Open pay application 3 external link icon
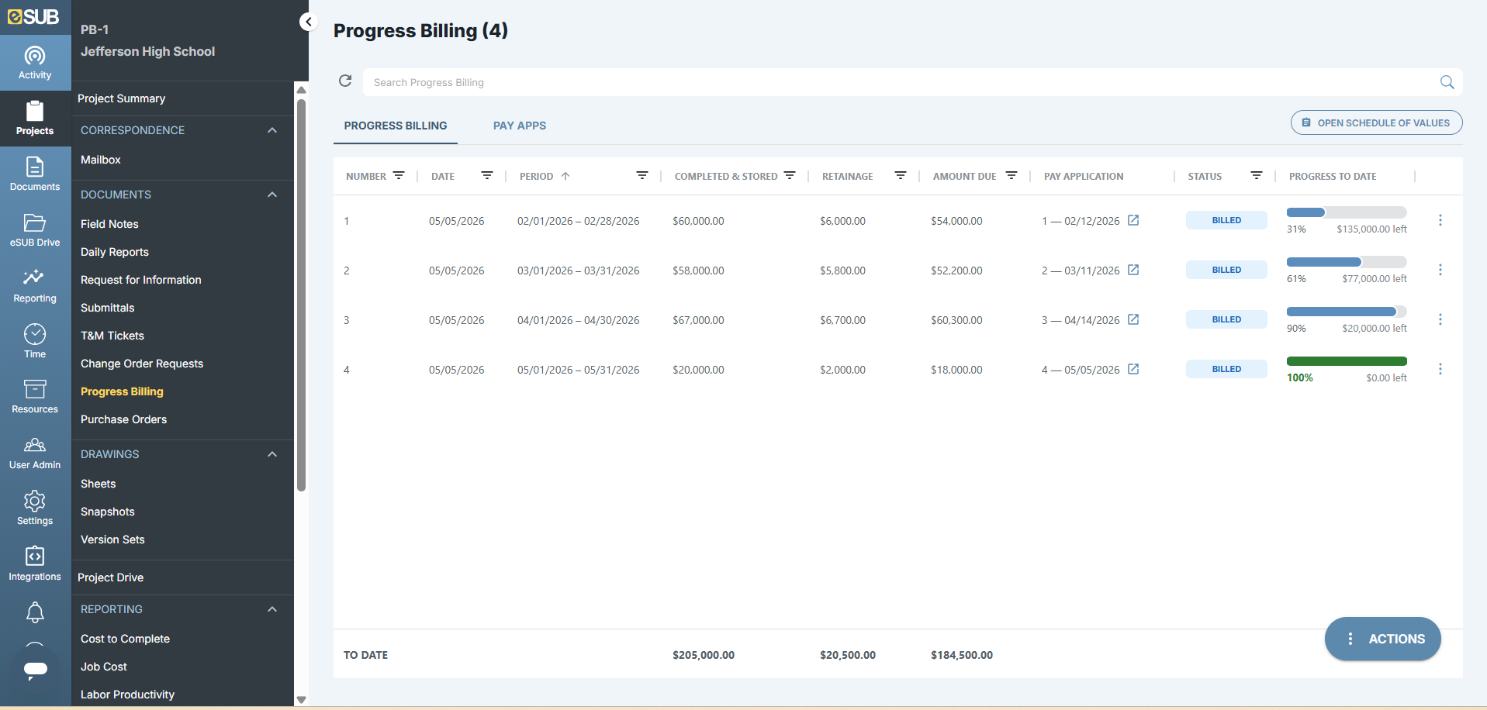Viewport: 1487px width, 710px height. [1133, 319]
